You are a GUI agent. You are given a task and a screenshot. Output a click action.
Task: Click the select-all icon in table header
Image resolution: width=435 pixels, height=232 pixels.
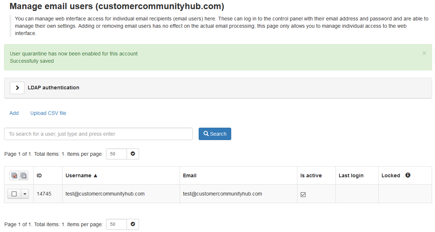[14, 176]
